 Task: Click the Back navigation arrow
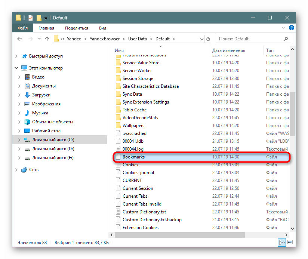tap(19, 38)
